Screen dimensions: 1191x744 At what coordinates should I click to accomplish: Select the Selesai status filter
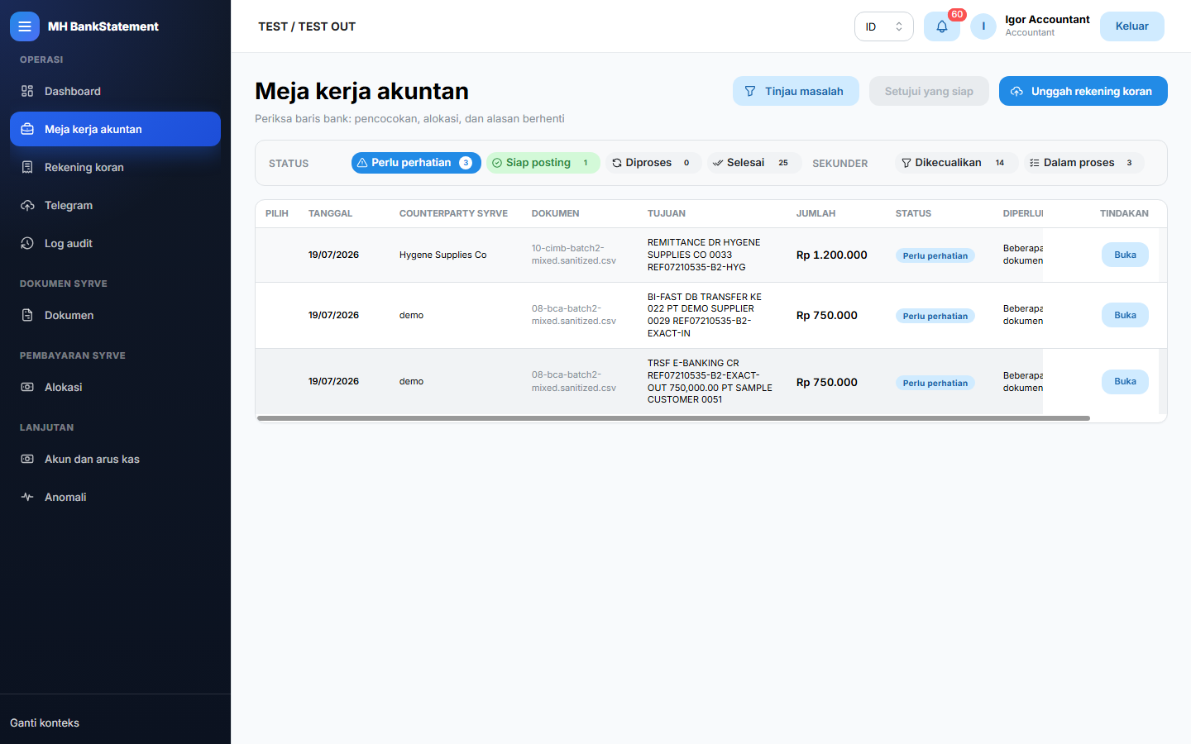click(753, 163)
